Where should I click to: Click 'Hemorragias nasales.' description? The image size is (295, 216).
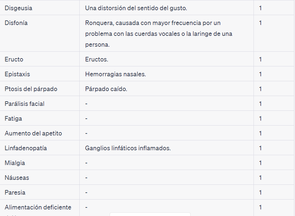click(116, 74)
